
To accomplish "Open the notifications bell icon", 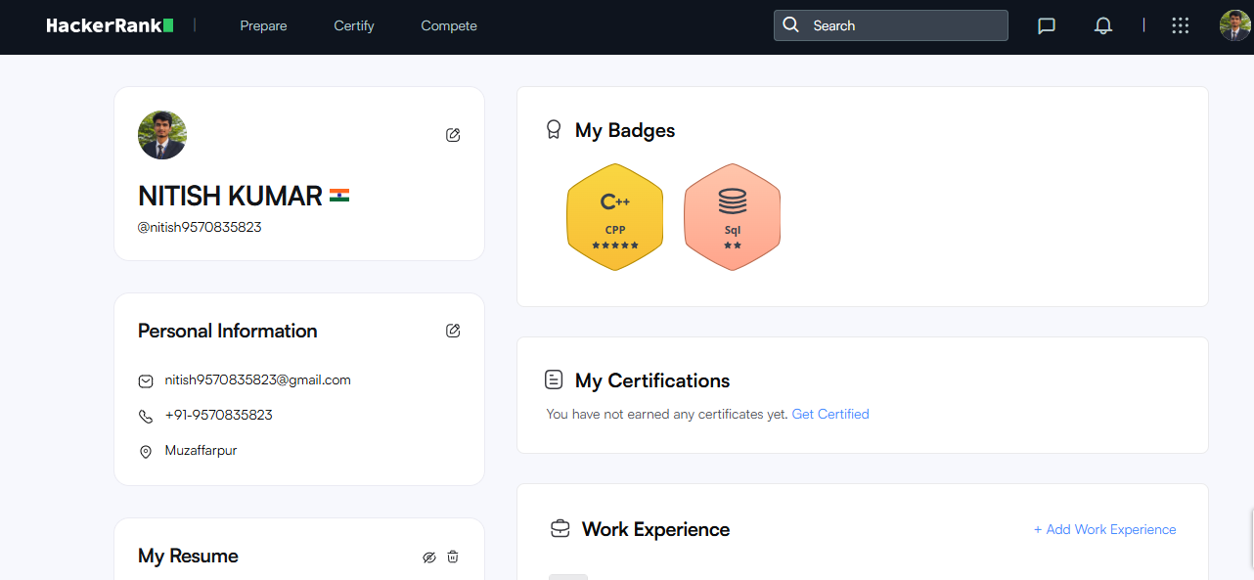I will pos(1103,25).
